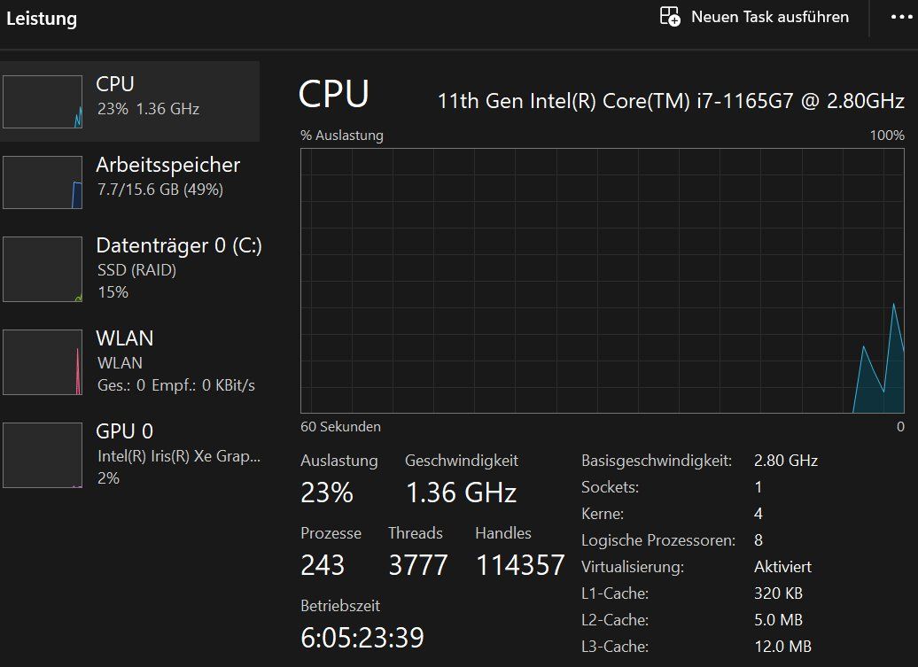This screenshot has width=918, height=667.
Task: Open the three-dot more options menu
Action: pyautogui.click(x=901, y=17)
